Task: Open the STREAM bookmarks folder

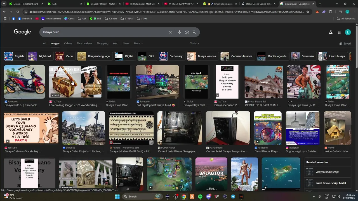Action: 127,19
